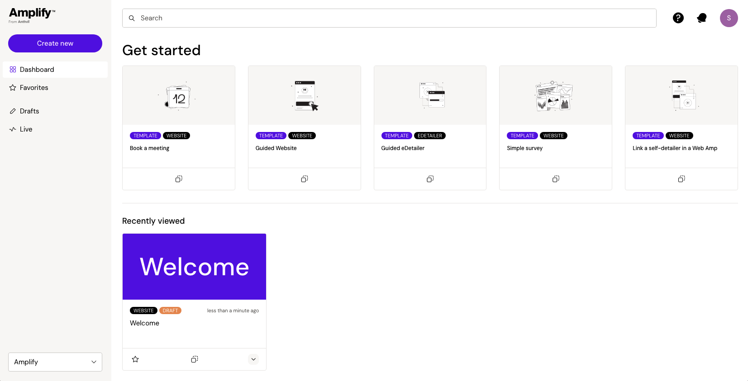Click the help question mark icon
The height and width of the screenshot is (381, 748).
point(678,18)
